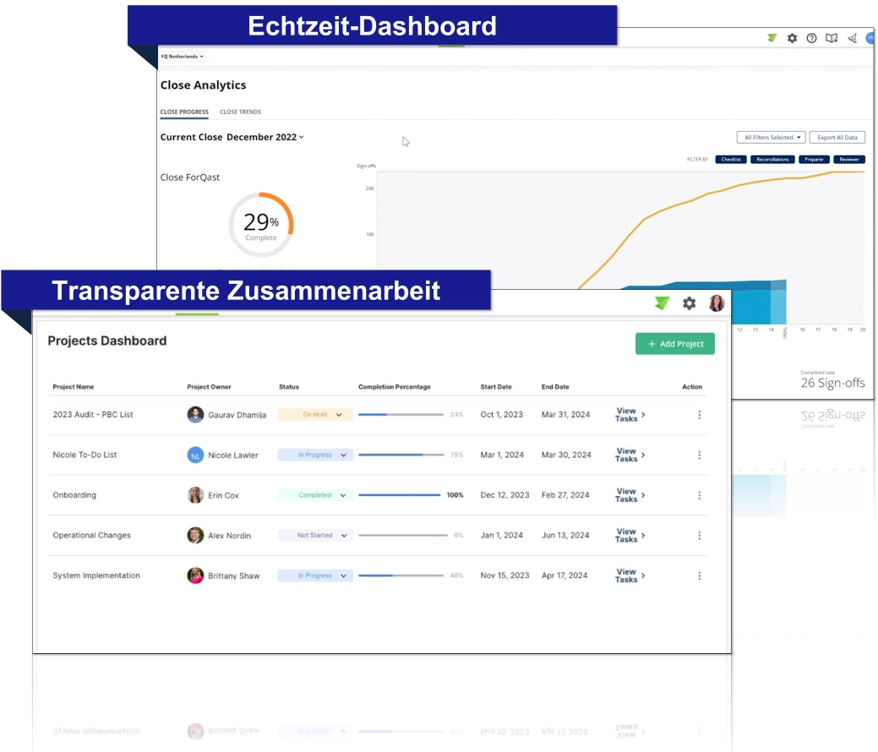View Tasks for System Implementation
This screenshot has height=752, width=878.
pyautogui.click(x=630, y=575)
